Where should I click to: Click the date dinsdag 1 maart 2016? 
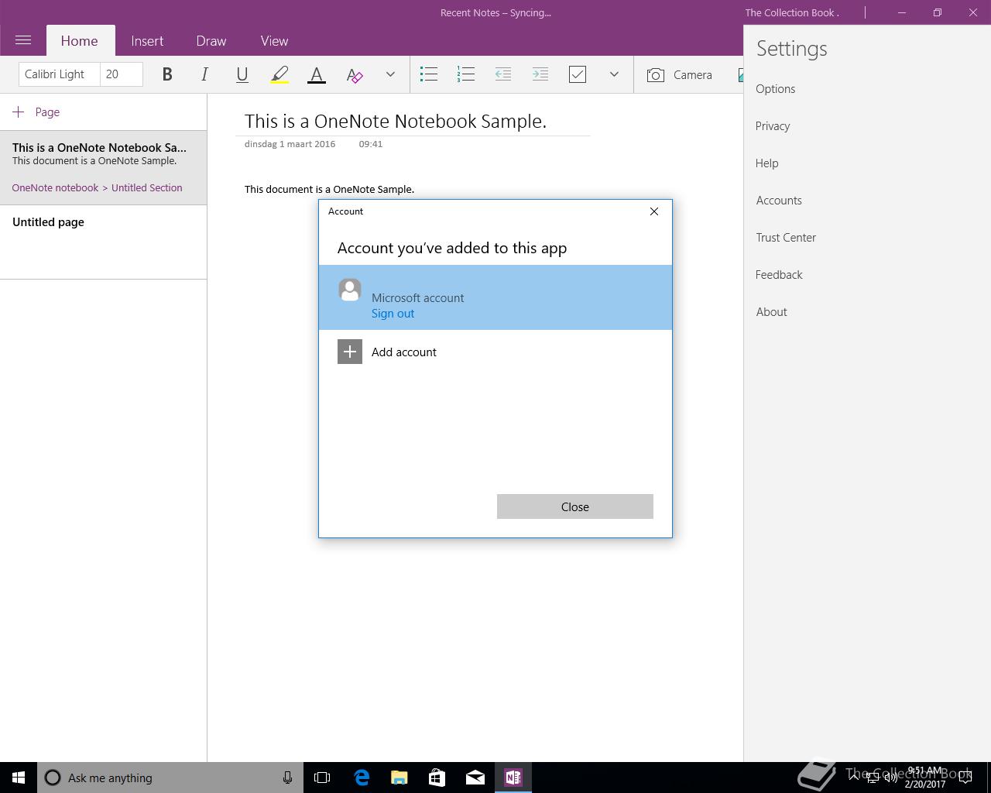coord(290,144)
